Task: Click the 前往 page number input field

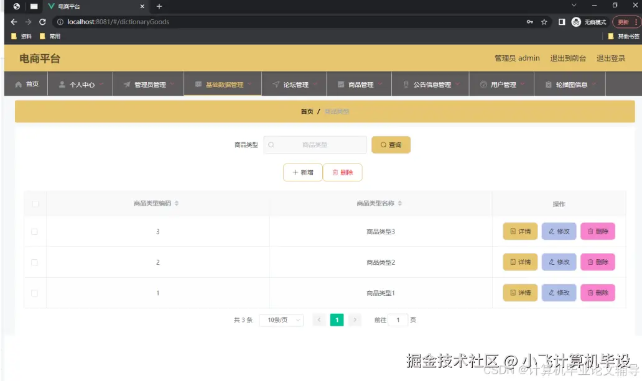Action: (398, 319)
